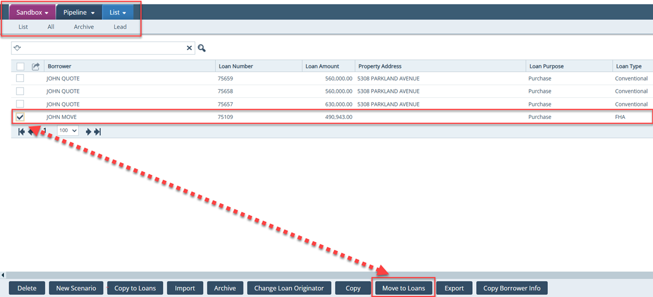This screenshot has height=297, width=653.
Task: Click the search magnifying glass icon
Action: [x=202, y=48]
